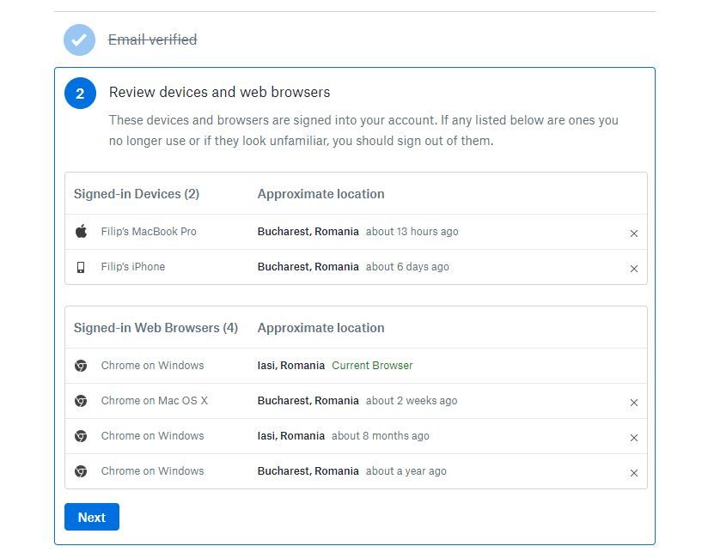The height and width of the screenshot is (552, 708).
Task: Click Apple logo icon beside MacBook Pro
Action: [82, 231]
